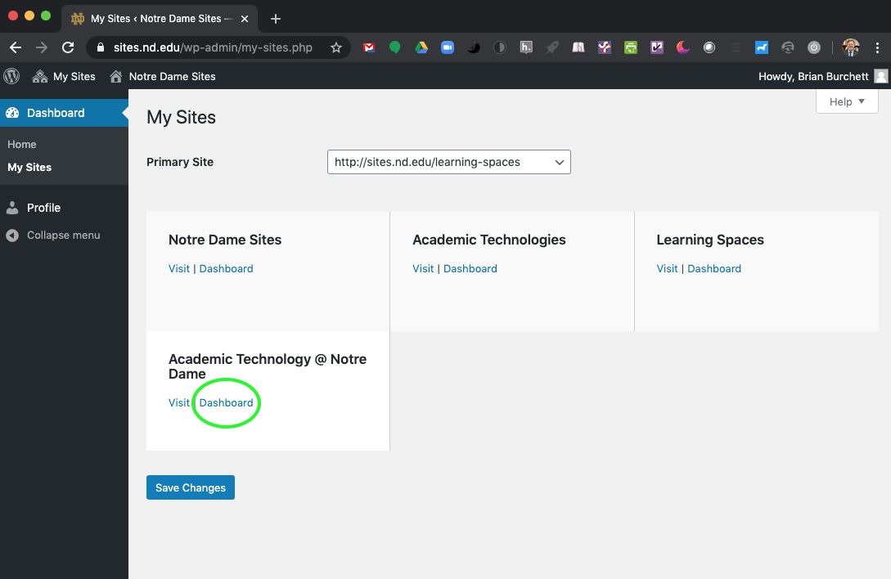The height and width of the screenshot is (579, 891).
Task: Select Home in the Dashboard sidebar
Action: click(21, 144)
